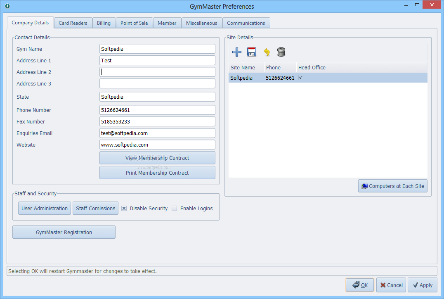Undo site changes with the yellow arrow icon
This screenshot has height=299, width=444.
pyautogui.click(x=267, y=52)
